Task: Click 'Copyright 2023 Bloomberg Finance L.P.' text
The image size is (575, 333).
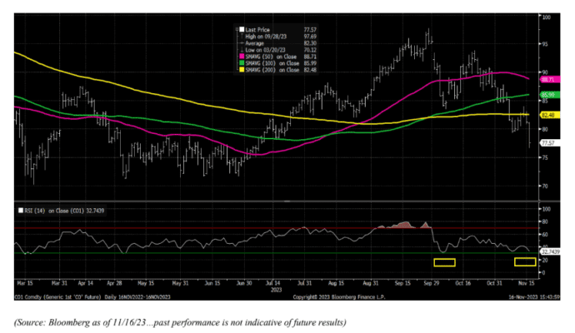Action: tap(339, 297)
